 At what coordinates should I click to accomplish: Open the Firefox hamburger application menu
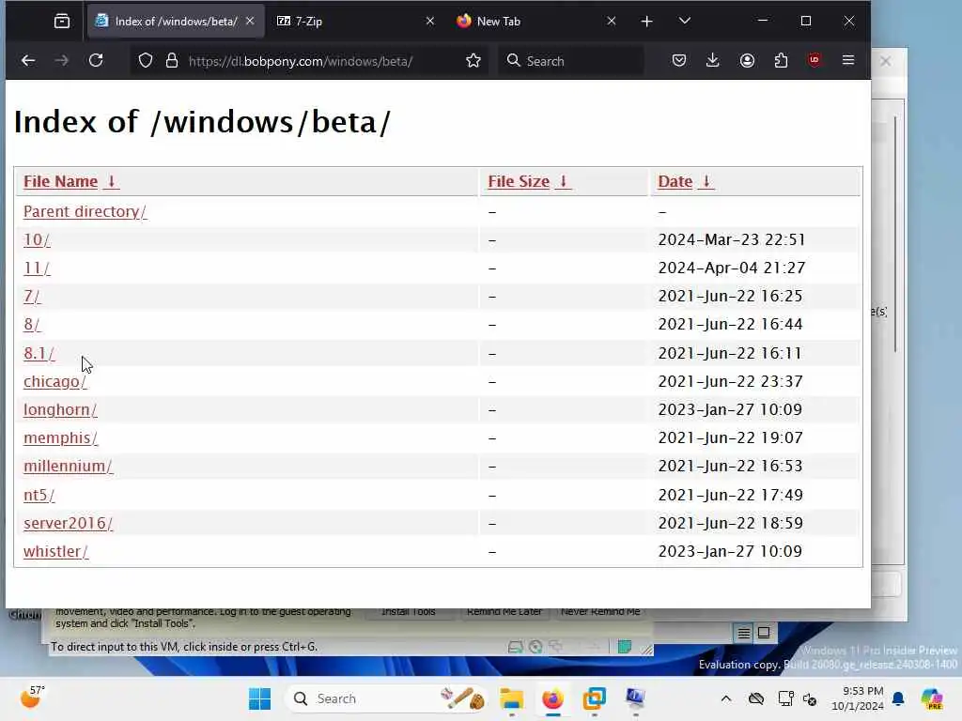pyautogui.click(x=848, y=60)
